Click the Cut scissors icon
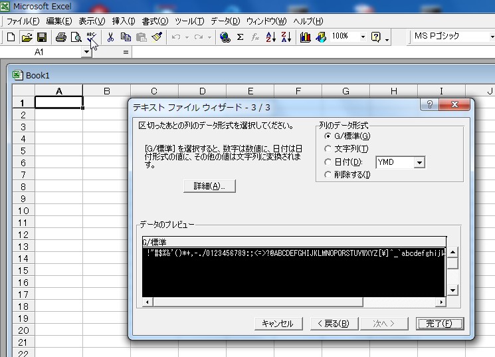The height and width of the screenshot is (357, 495). click(x=110, y=37)
